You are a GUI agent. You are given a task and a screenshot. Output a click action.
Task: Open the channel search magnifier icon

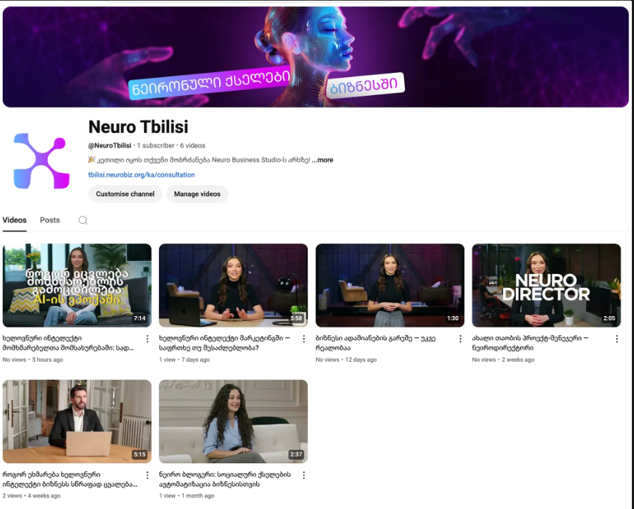pos(83,220)
